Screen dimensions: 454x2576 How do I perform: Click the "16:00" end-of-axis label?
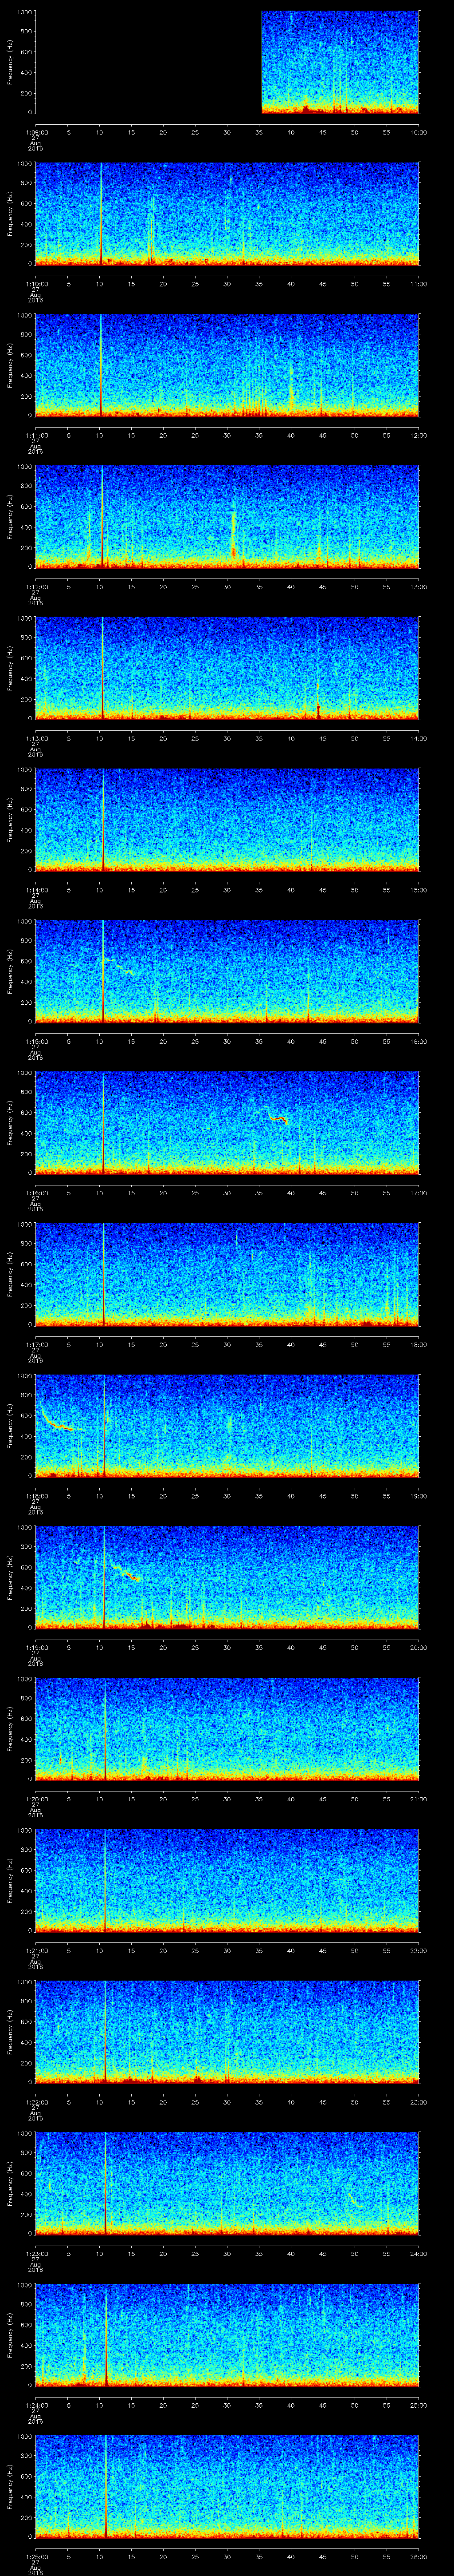418,1041
